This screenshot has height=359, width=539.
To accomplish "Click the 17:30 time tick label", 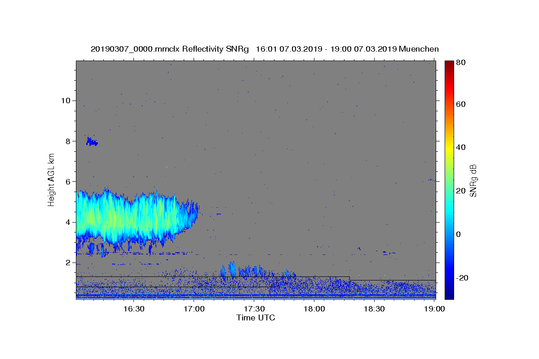I will click(x=254, y=309).
